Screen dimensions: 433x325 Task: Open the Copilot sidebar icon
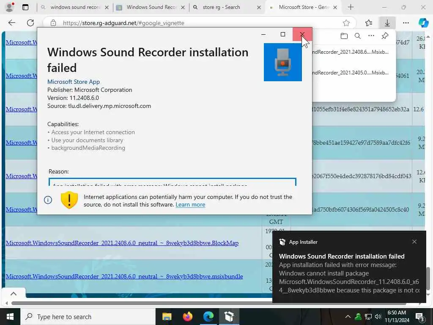tap(423, 23)
